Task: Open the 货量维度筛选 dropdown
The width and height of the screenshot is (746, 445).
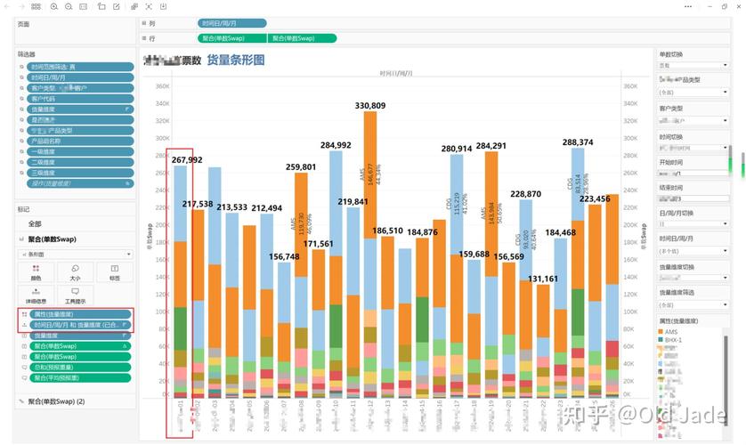Action: pos(693,304)
